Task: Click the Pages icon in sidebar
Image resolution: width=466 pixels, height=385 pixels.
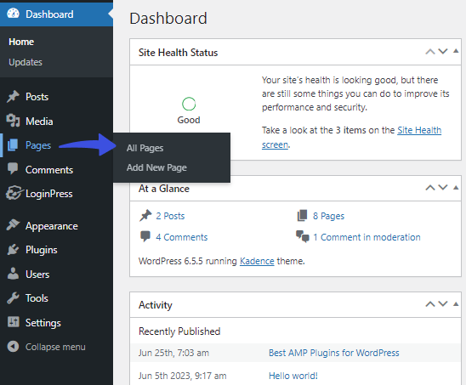Action: pos(13,145)
